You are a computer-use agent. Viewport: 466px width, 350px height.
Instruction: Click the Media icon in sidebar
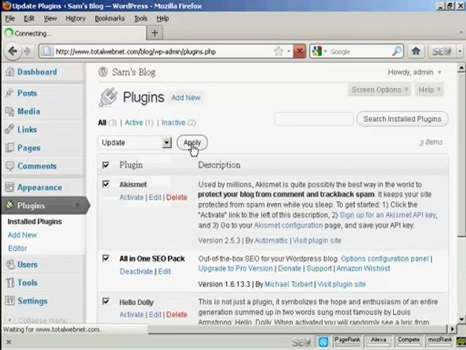[x=10, y=111]
